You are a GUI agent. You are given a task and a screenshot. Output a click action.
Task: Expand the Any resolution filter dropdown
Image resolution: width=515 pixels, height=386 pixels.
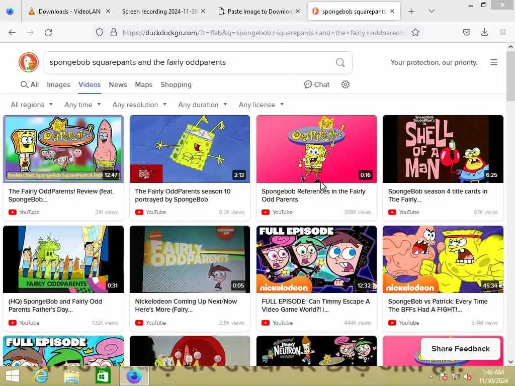[139, 105]
